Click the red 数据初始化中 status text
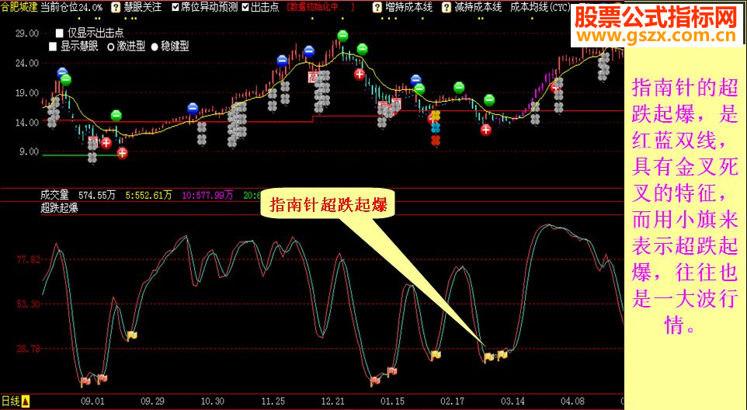747x410 pixels. [321, 7]
